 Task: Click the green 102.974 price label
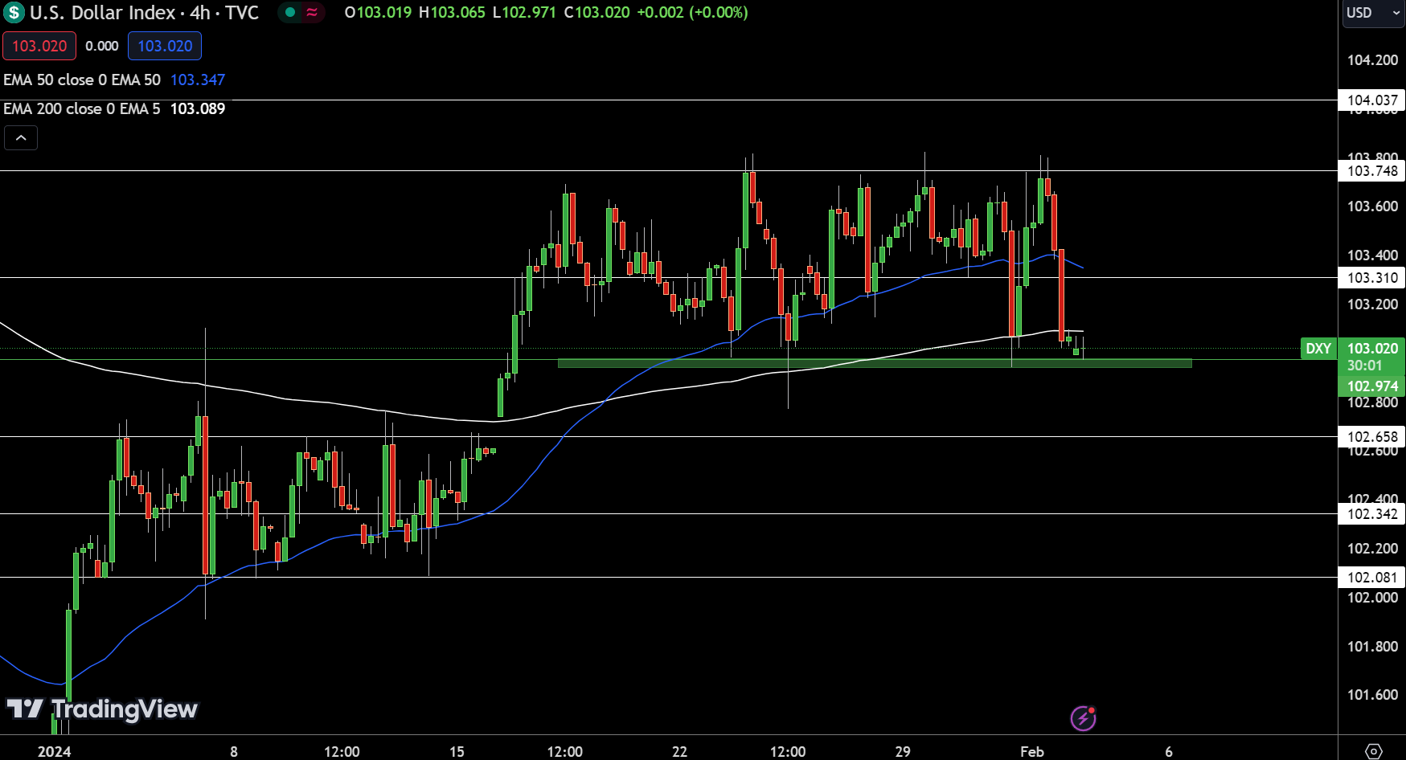click(1372, 386)
